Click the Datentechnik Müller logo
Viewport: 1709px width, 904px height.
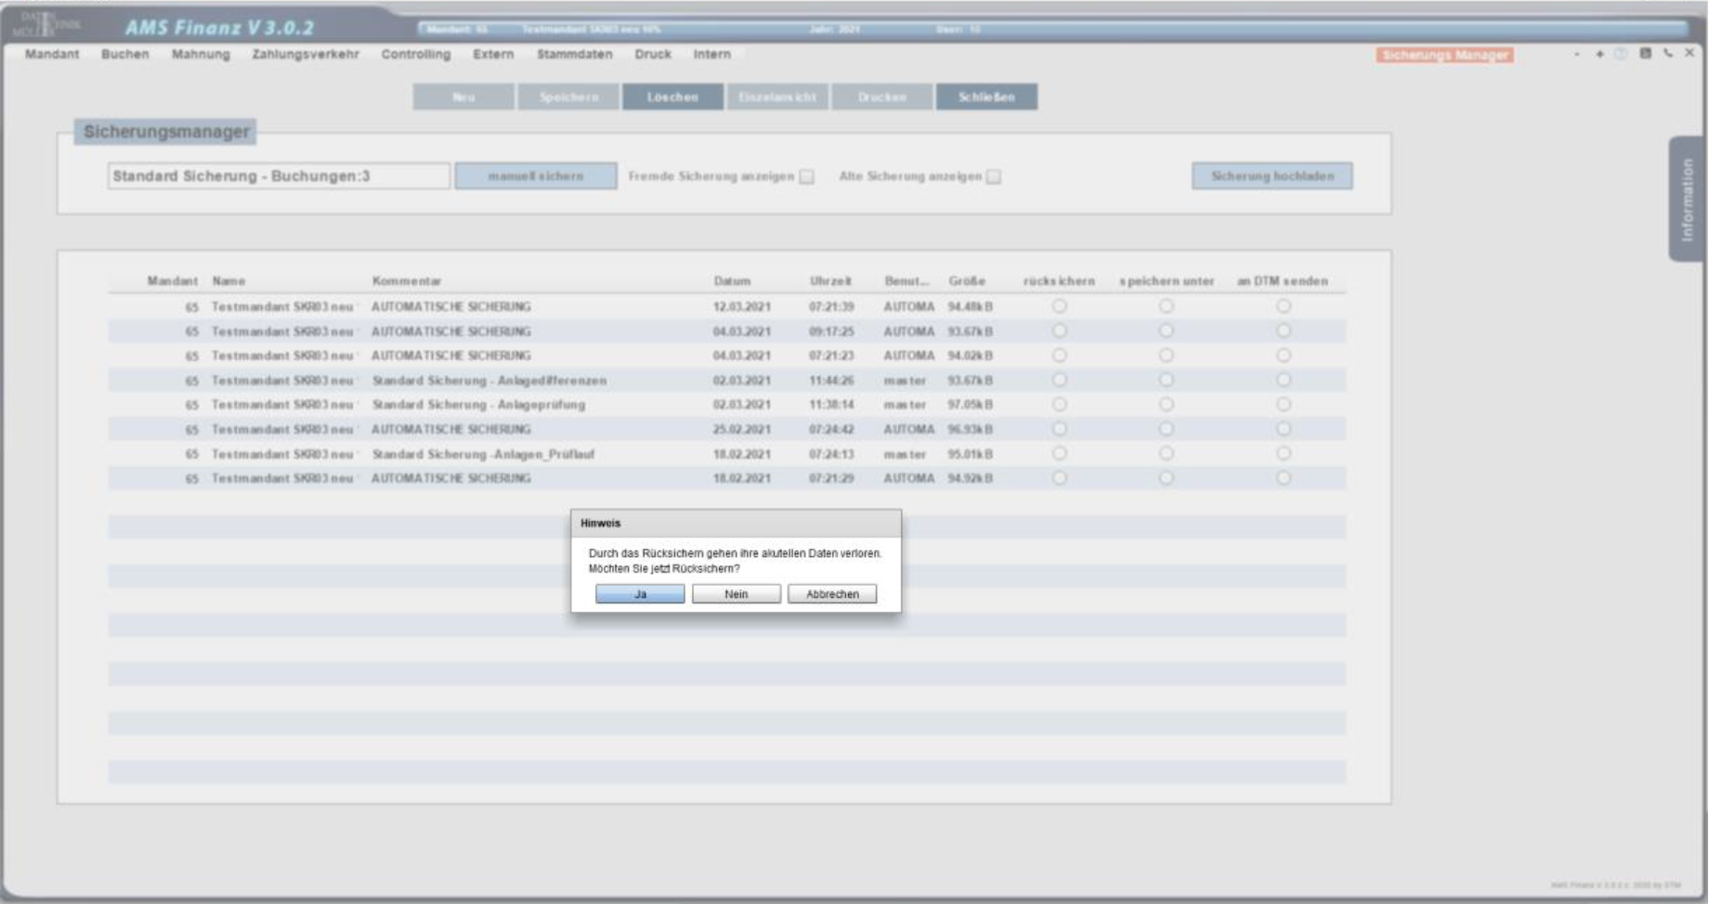46,24
